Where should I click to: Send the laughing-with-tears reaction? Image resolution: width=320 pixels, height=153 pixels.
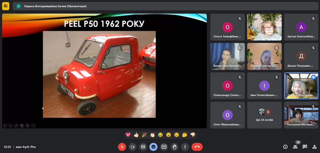coord(160,135)
